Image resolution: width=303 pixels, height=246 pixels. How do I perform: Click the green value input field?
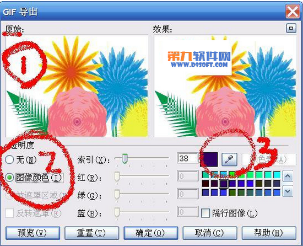(x=188, y=194)
